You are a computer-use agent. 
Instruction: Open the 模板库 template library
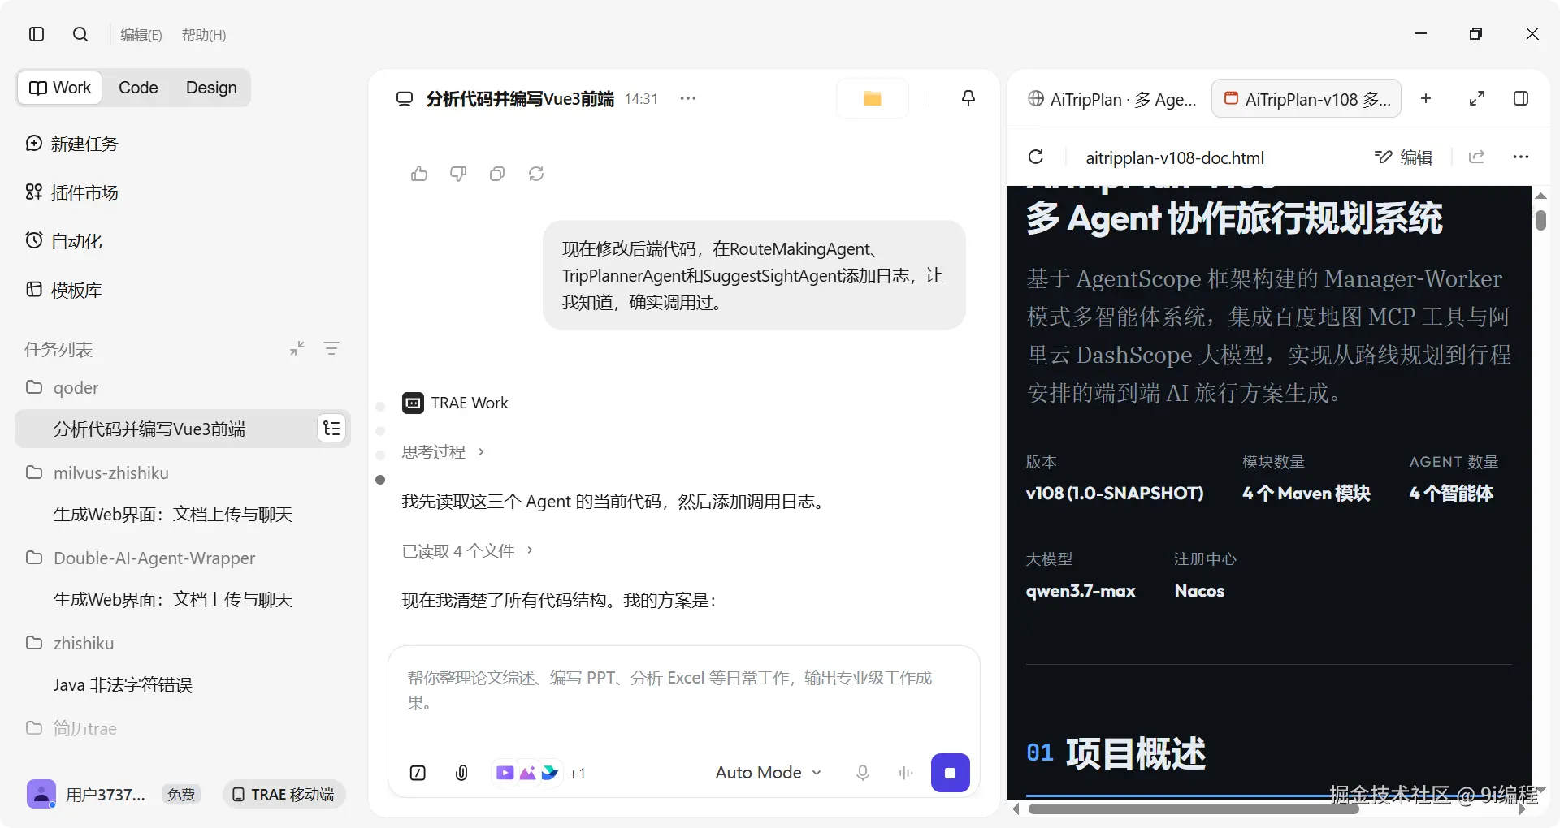(x=64, y=290)
